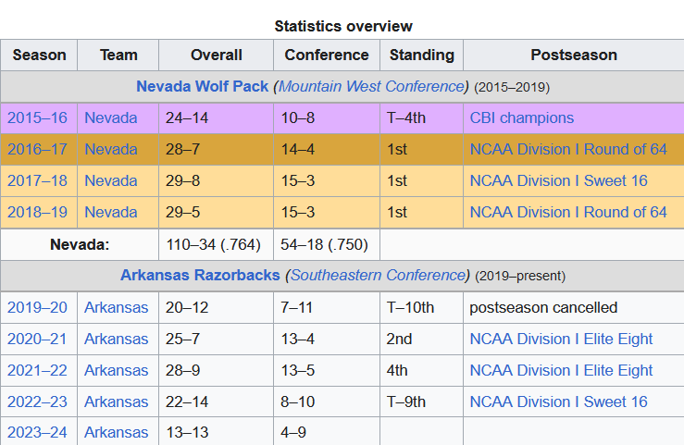Select the 29–8 overall record cell
The height and width of the screenshot is (445, 684).
(x=216, y=180)
